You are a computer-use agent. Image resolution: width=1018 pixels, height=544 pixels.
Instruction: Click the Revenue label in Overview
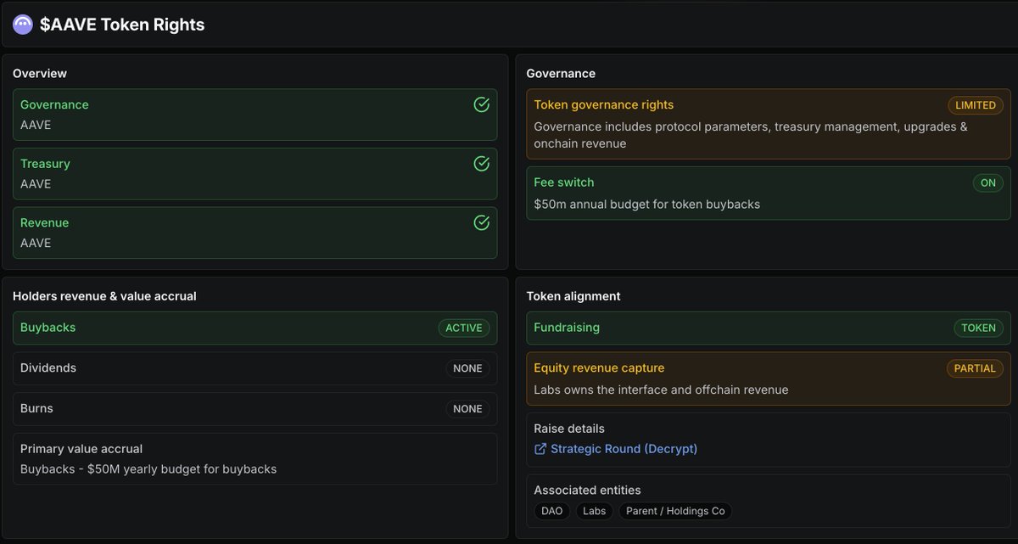(x=44, y=222)
